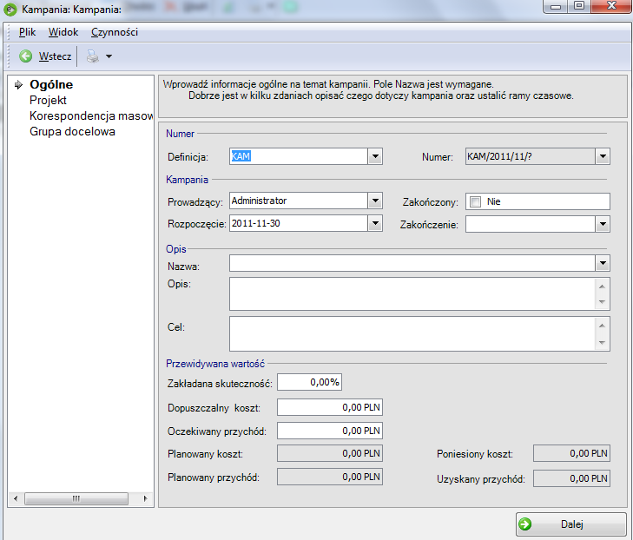Click the app icon in title bar
This screenshot has width=633, height=540.
click(10, 9)
